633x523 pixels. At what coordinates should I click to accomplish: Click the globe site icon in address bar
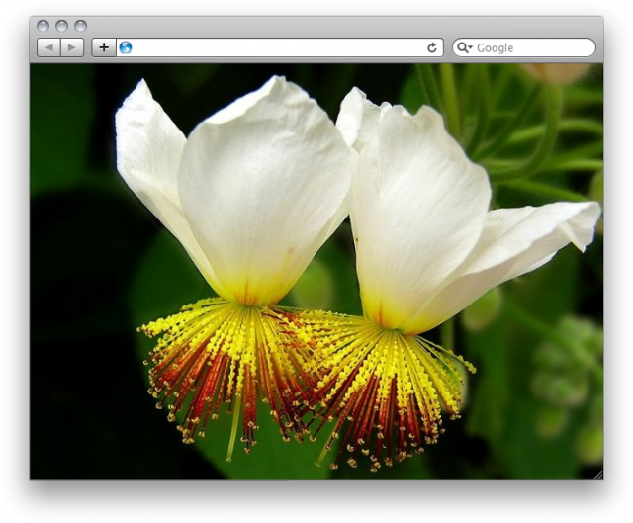tap(126, 47)
